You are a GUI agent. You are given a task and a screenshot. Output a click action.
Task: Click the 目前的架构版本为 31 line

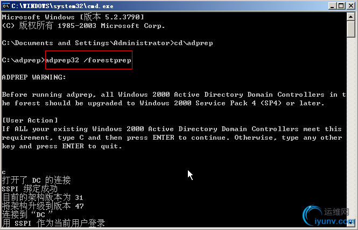(x=43, y=198)
